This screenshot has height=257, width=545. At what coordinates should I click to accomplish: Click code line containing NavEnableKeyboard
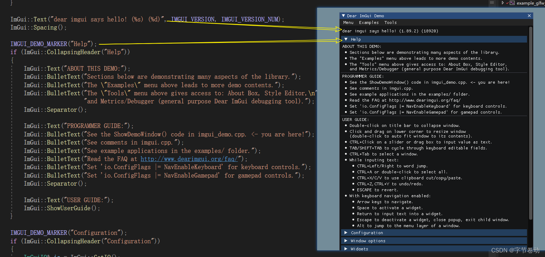168,167
